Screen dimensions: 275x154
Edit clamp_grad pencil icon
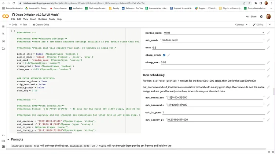click(x=169, y=55)
